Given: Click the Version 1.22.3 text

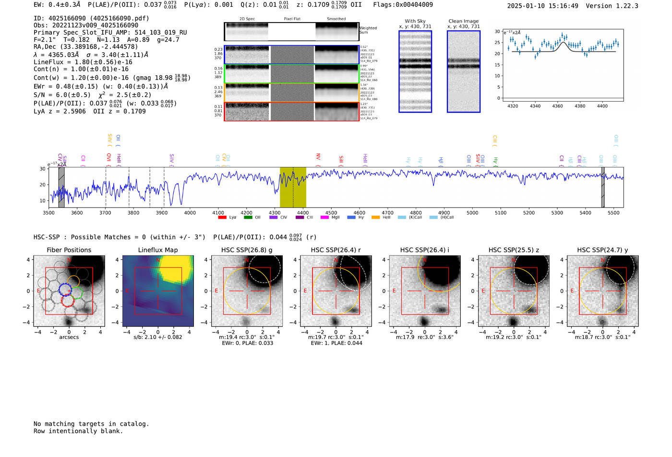Looking at the screenshot, I should (612, 6).
